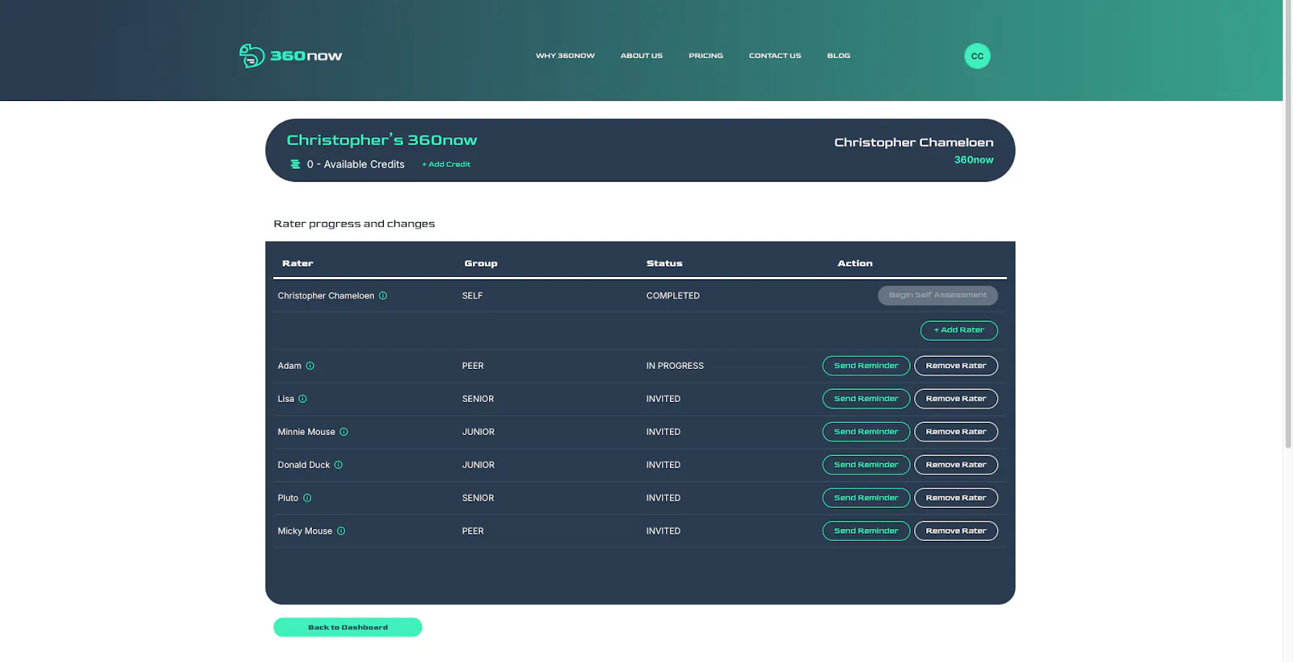The height and width of the screenshot is (662, 1293).
Task: Send Reminder to Minnie Mouse
Action: tap(866, 432)
